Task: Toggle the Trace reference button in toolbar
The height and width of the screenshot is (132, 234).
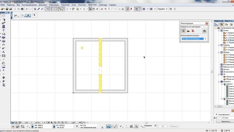Action: (128, 9)
